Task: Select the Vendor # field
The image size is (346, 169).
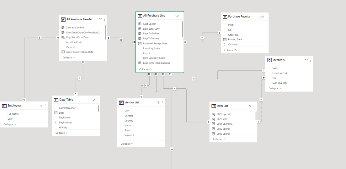Action: coord(130,135)
